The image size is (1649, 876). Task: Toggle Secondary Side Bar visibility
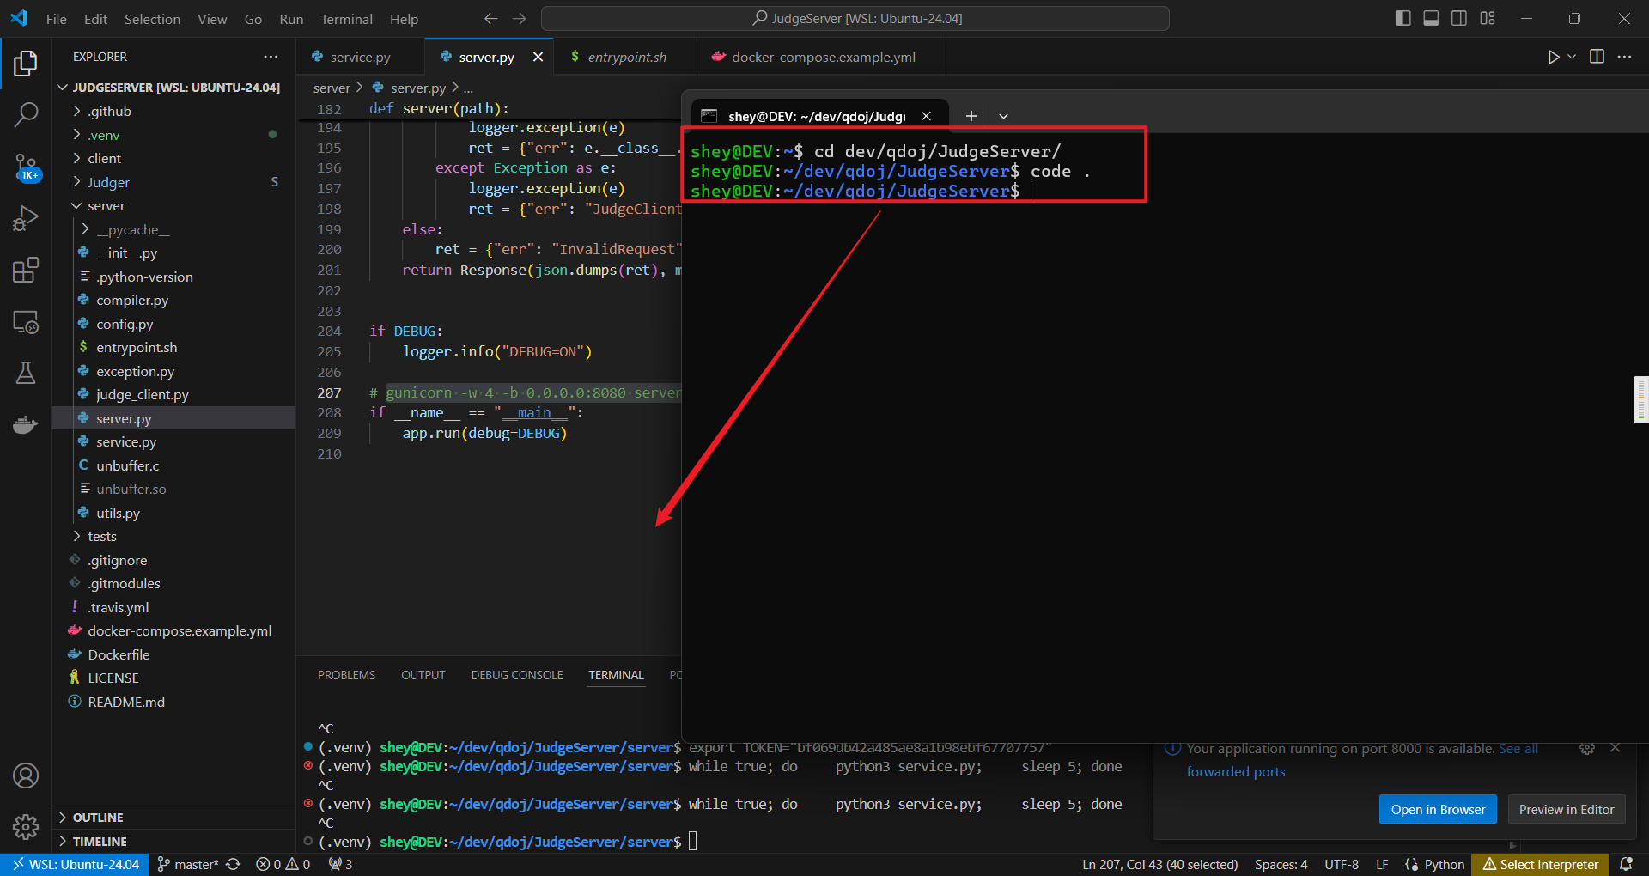pos(1459,18)
